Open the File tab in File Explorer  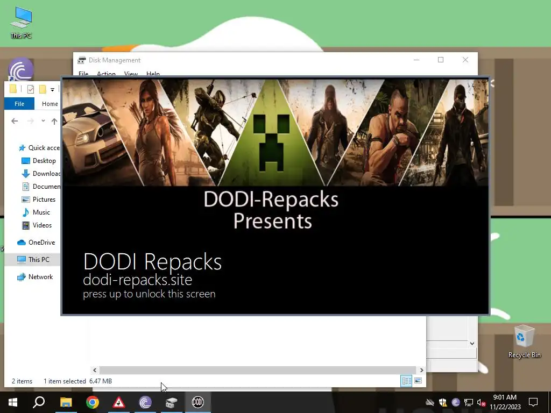[19, 104]
